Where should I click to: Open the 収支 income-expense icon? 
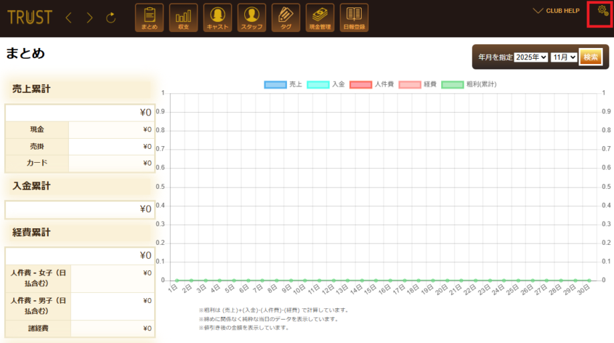(183, 17)
